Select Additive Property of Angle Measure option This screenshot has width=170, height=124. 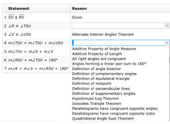[104, 49]
